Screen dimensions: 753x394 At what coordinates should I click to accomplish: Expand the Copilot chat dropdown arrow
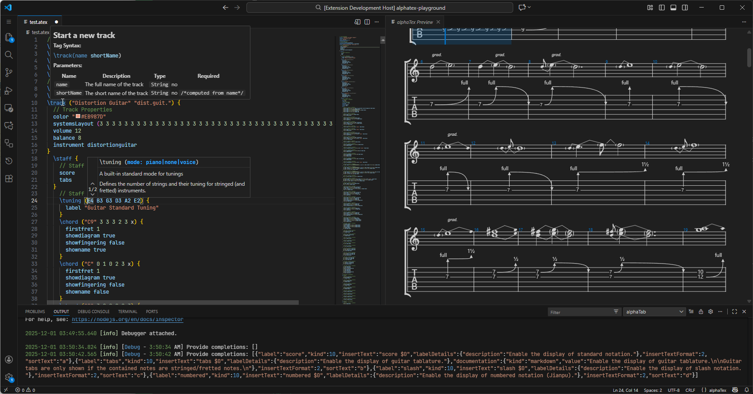(x=529, y=8)
